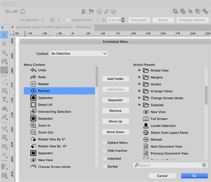This screenshot has height=182, width=211.
Task: Select the arrow Selection tool in toolbox
Action: pos(4,35)
